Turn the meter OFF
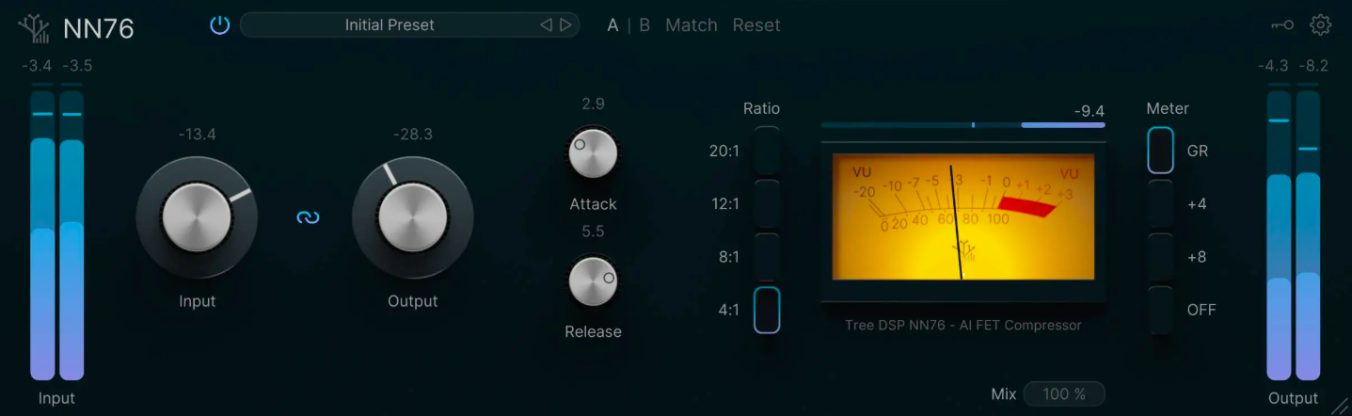This screenshot has width=1352, height=416. tap(1160, 310)
